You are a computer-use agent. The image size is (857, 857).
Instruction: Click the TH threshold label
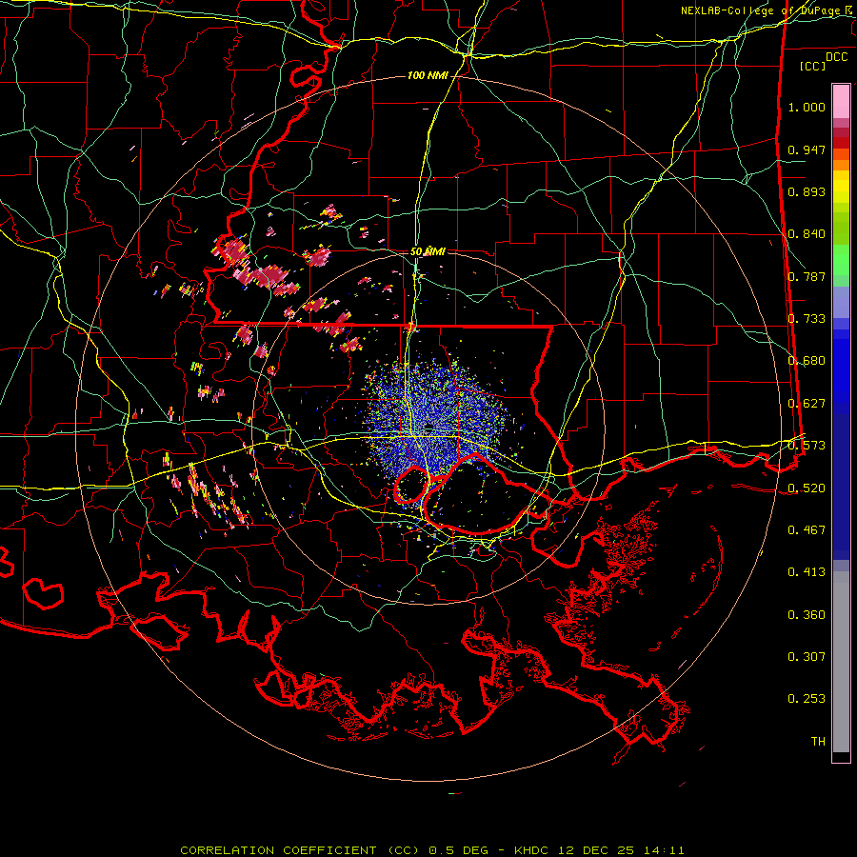[818, 742]
